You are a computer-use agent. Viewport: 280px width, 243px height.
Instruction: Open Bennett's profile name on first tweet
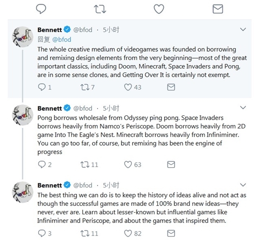click(x=49, y=30)
